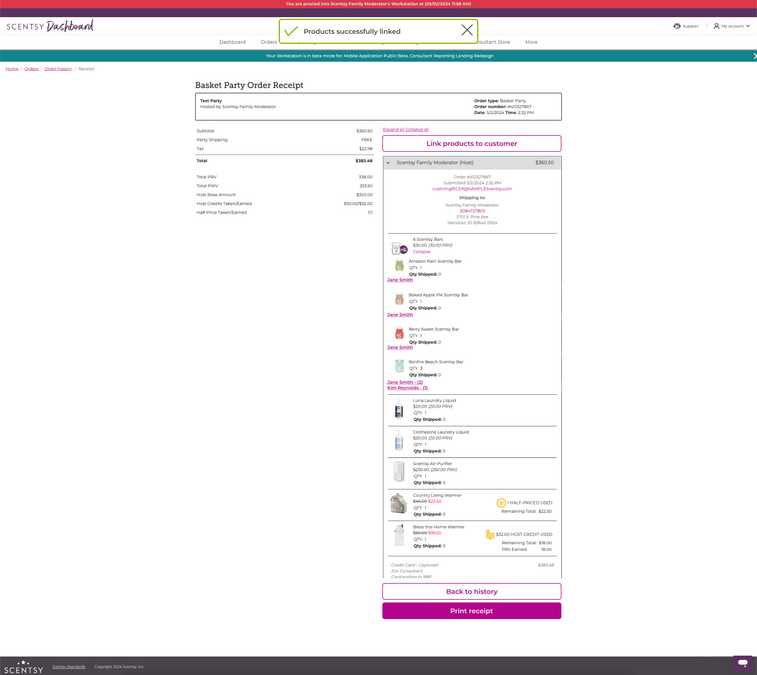Click Expand all link
Screen dimensions: 757x675
point(393,130)
